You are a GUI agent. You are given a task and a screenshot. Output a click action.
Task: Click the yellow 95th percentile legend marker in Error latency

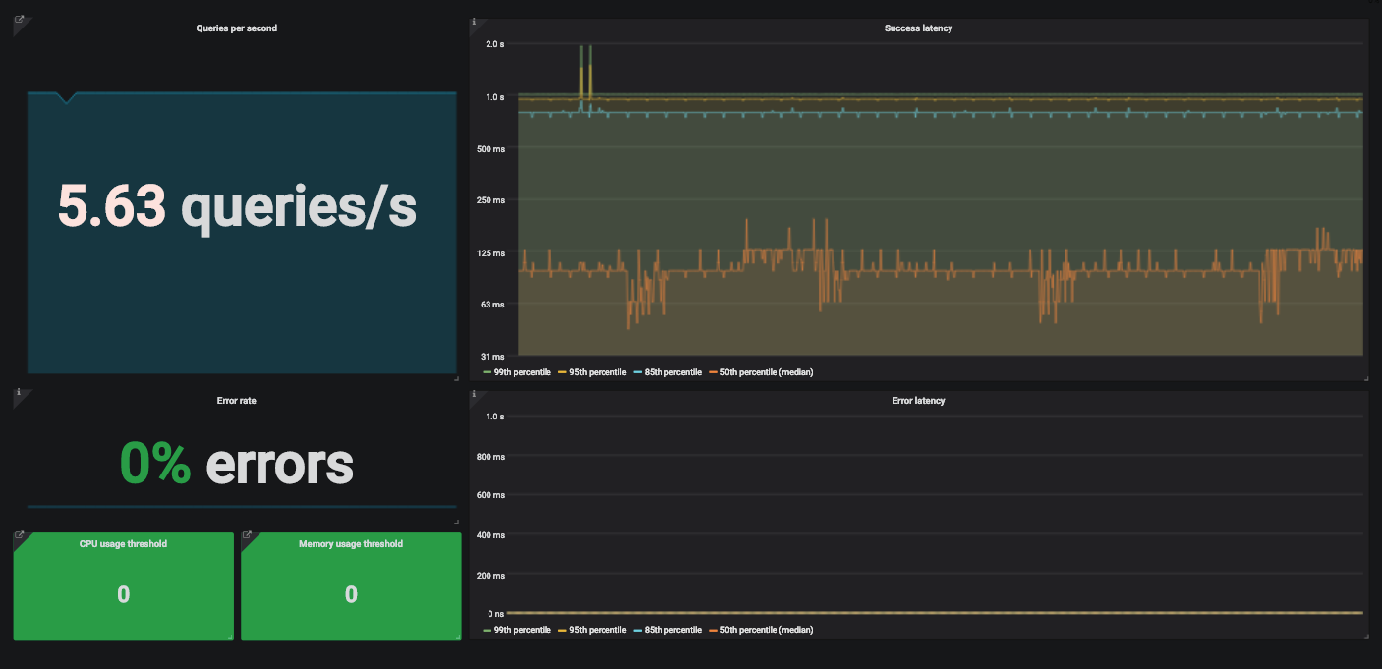click(x=562, y=629)
